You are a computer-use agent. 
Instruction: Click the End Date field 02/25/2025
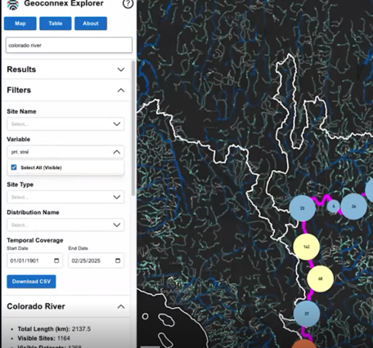click(97, 261)
